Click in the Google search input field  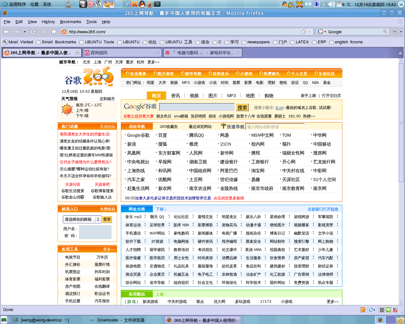click(x=197, y=107)
